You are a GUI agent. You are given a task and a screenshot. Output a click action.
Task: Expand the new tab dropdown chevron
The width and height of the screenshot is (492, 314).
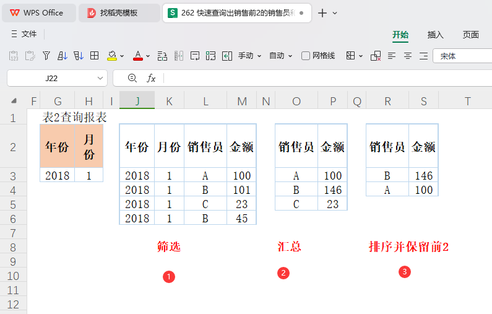(335, 13)
